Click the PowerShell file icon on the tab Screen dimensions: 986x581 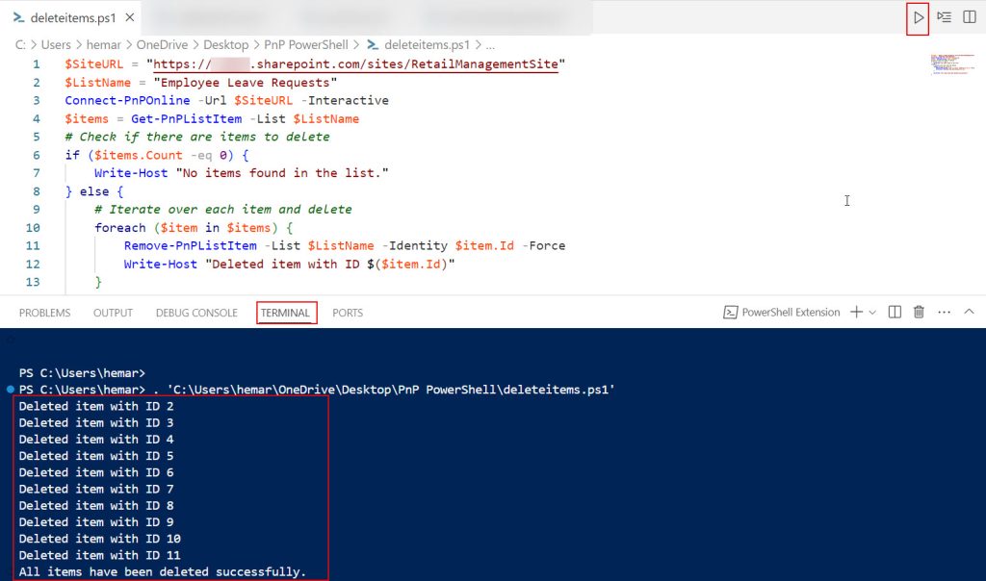[x=19, y=17]
